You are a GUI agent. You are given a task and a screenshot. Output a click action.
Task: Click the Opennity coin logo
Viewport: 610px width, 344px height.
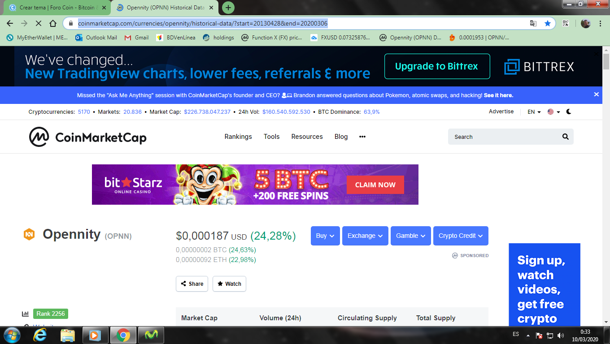click(x=29, y=234)
